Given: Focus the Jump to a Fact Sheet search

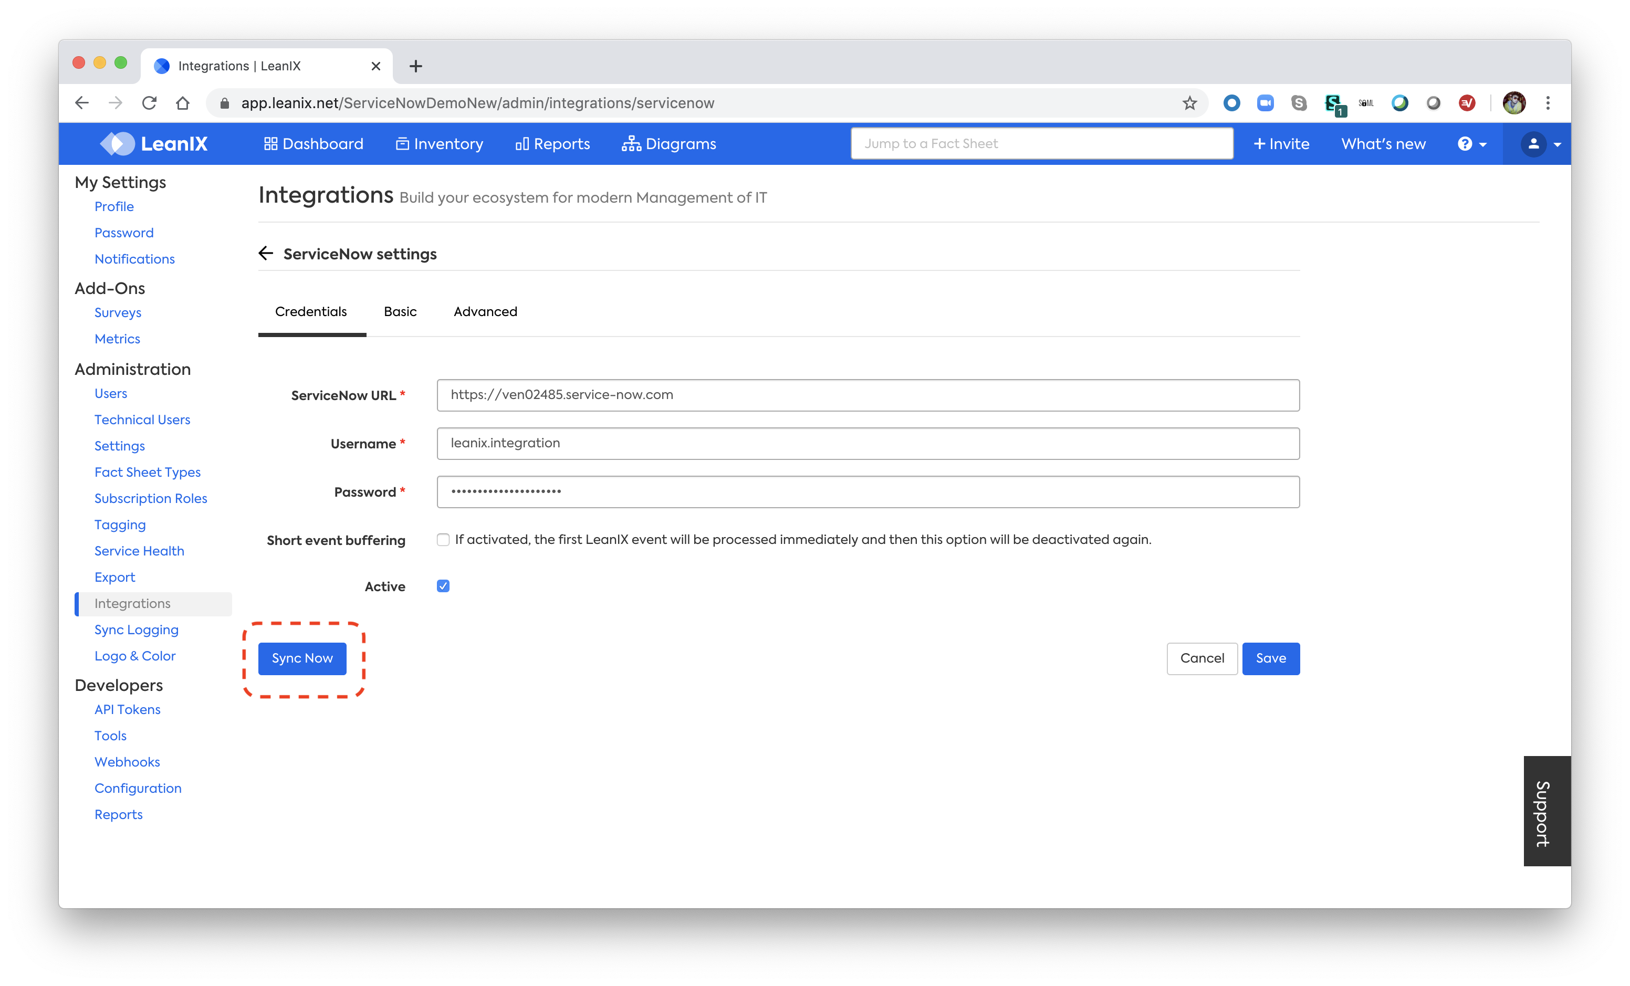Looking at the screenshot, I should click(x=1042, y=143).
